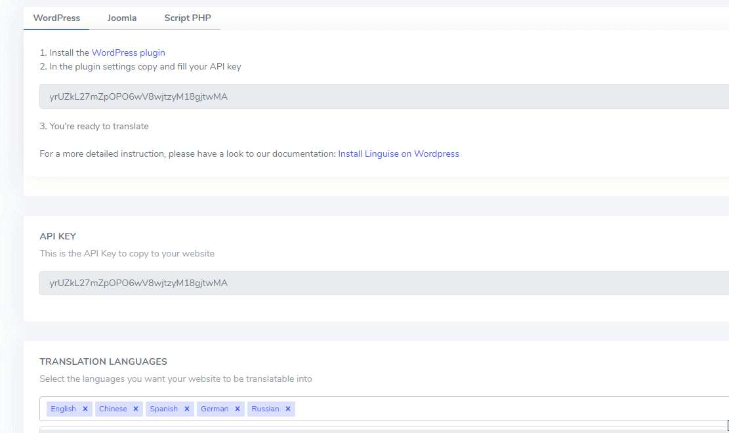The image size is (729, 433).
Task: Click the Spanish language tag label
Action: pyautogui.click(x=163, y=409)
